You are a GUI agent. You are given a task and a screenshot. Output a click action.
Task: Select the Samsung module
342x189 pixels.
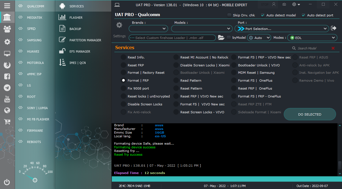[x=35, y=40]
